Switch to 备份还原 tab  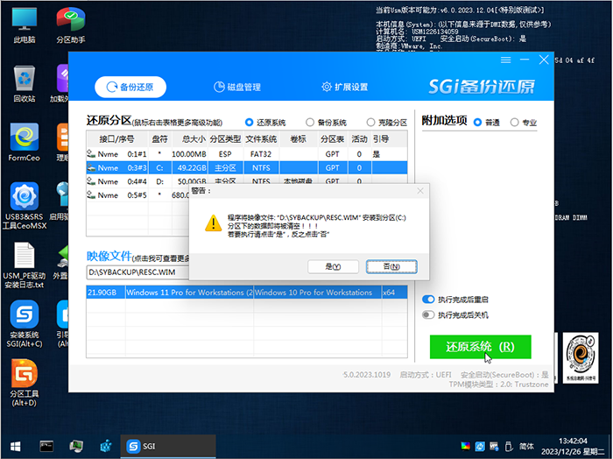(130, 87)
